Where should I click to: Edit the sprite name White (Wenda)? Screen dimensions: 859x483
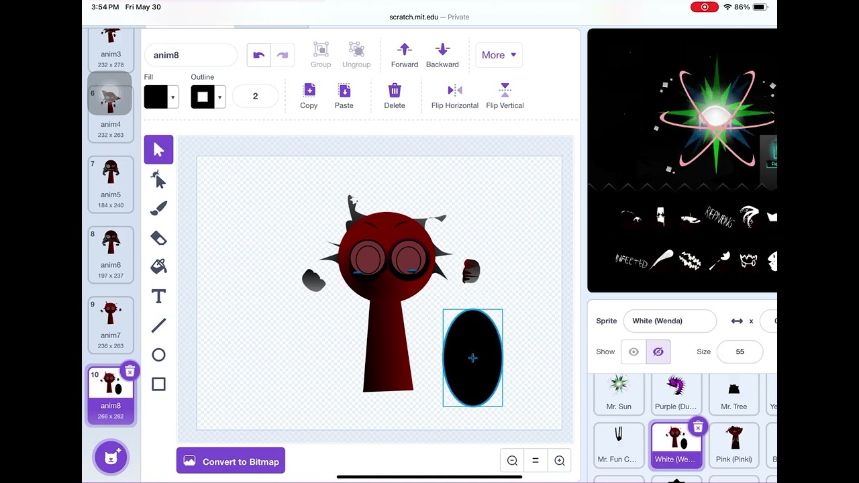click(x=670, y=321)
